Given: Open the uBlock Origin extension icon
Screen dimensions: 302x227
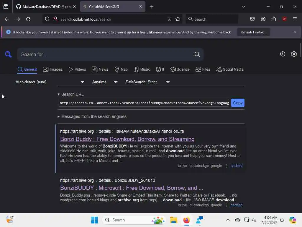Looking at the screenshot, I should coord(284,19).
